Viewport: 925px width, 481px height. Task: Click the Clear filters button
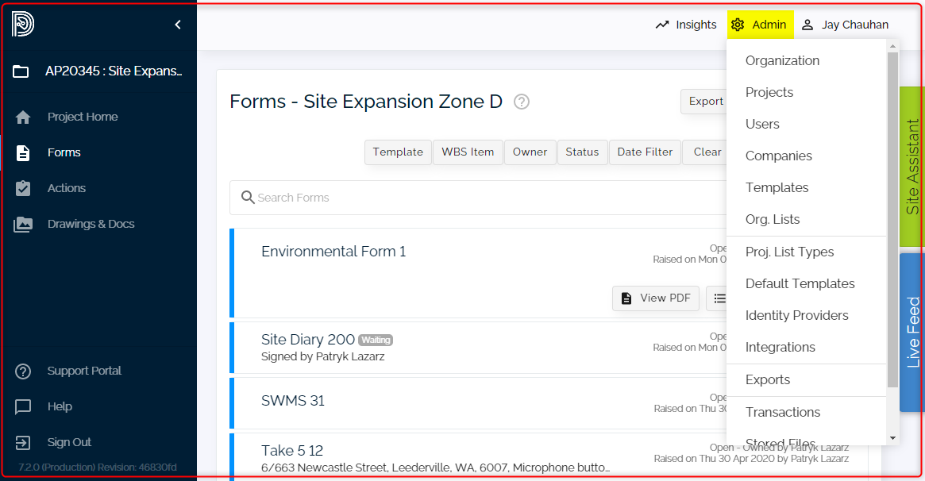pos(707,152)
